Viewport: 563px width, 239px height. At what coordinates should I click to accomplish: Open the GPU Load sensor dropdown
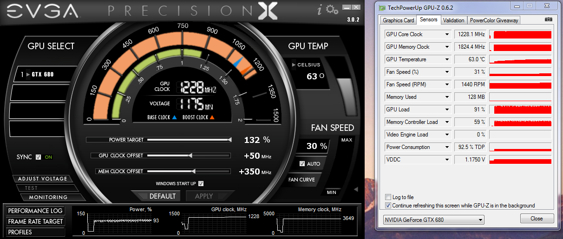pyautogui.click(x=447, y=110)
